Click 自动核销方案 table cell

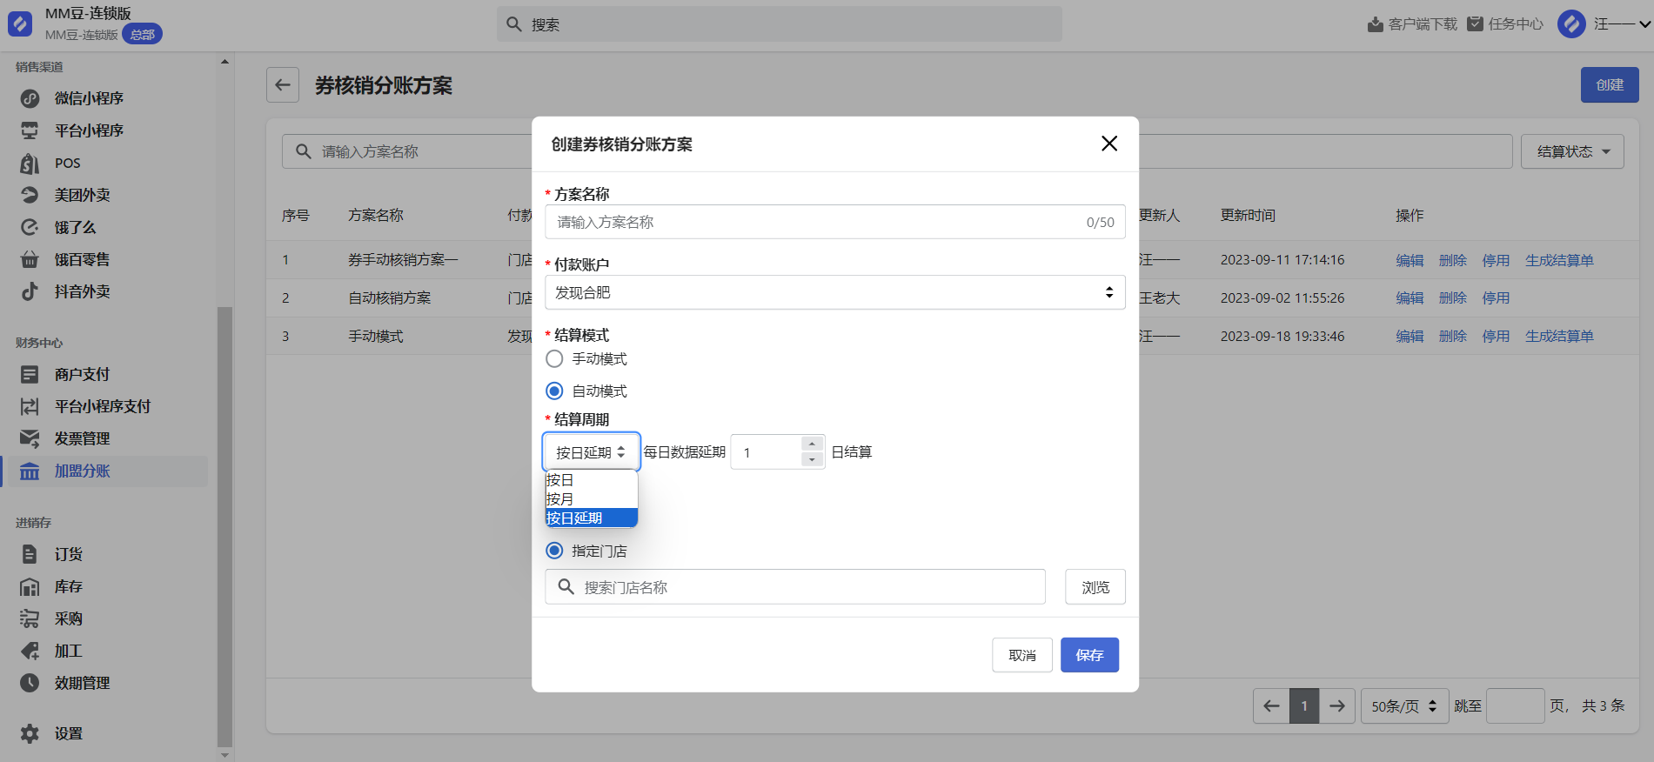point(390,297)
